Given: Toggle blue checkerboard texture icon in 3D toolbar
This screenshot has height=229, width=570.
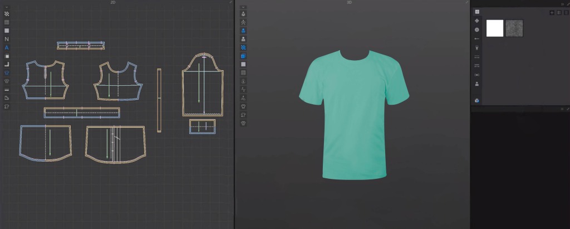Looking at the screenshot, I should click(243, 48).
